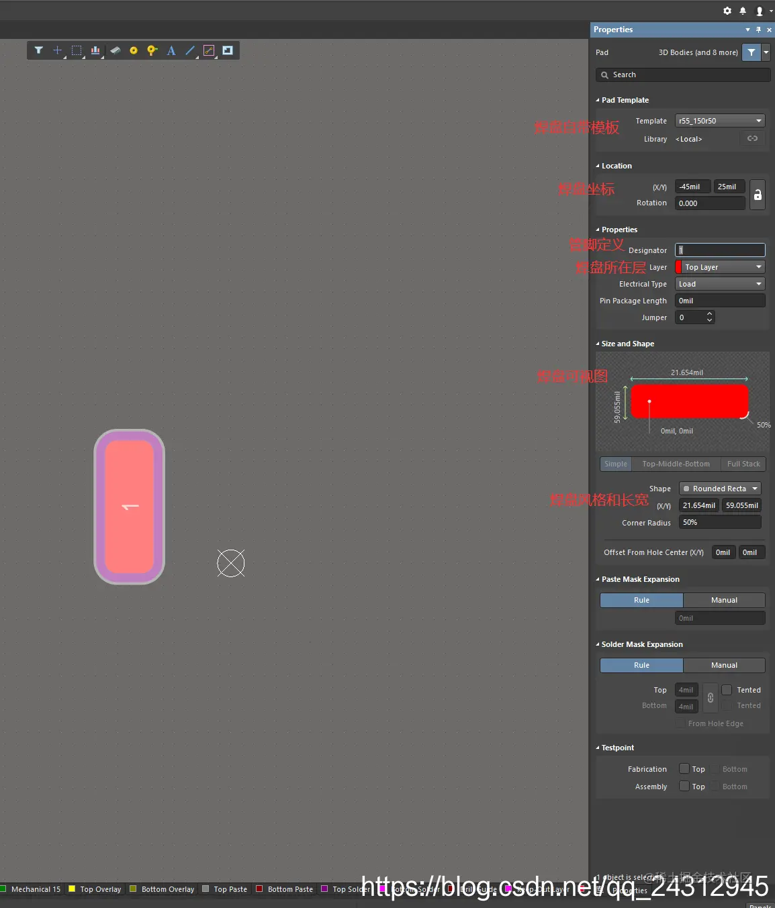
Task: Click green Mechanical 15 color swatch
Action: click(x=3, y=889)
